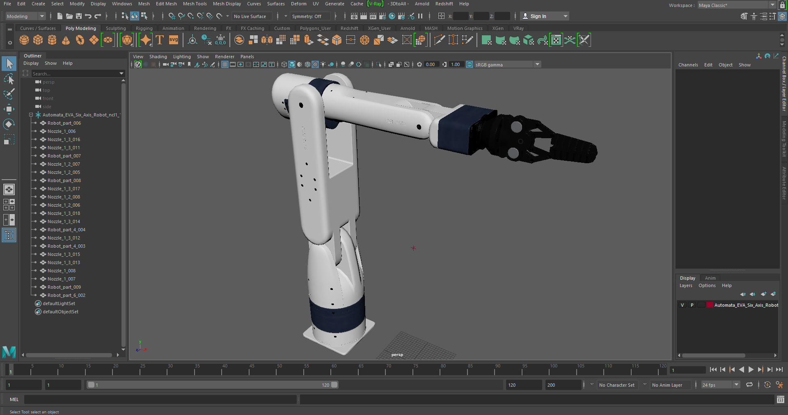Toggle sRGB gamma view transform icon
788x415 pixels.
tap(470, 64)
